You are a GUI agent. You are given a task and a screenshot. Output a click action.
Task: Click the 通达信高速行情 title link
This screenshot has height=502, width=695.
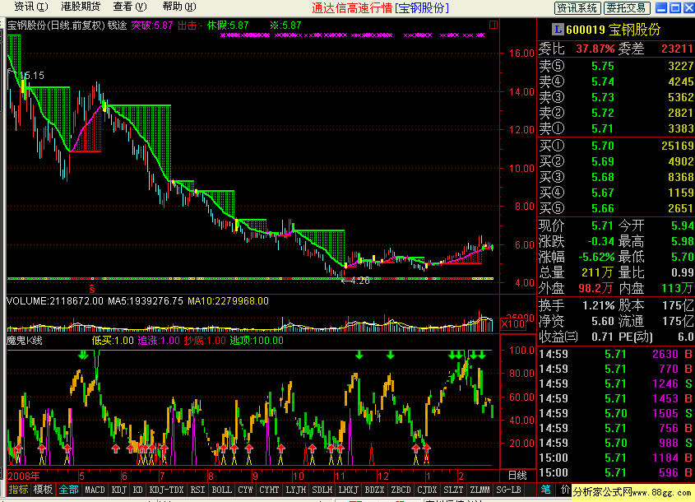pyautogui.click(x=352, y=7)
